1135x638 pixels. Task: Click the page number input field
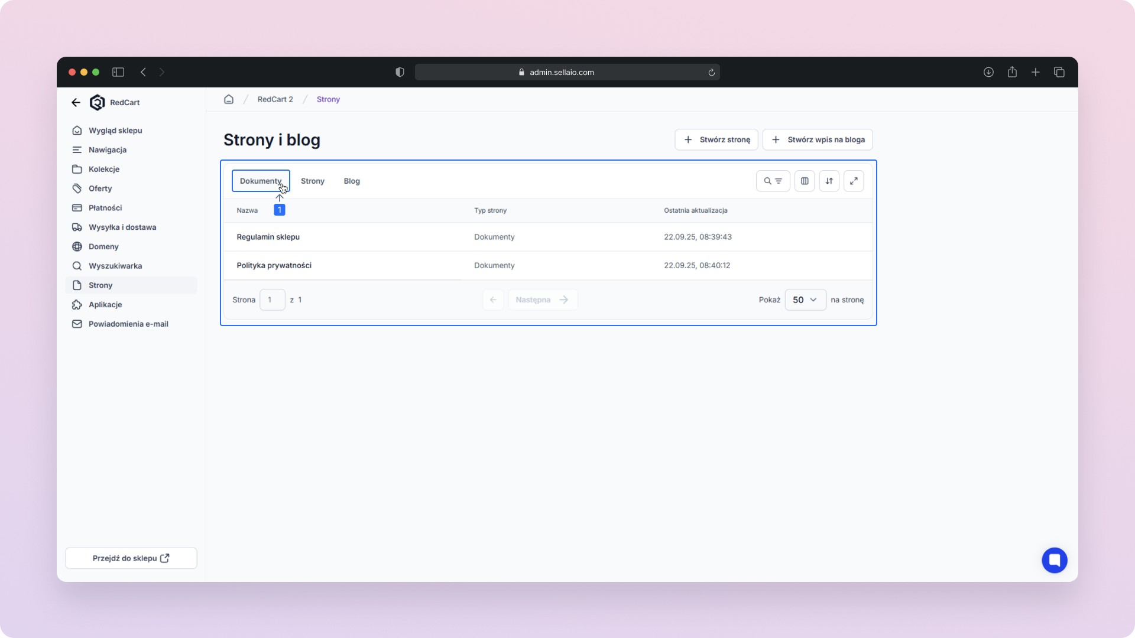[x=272, y=300]
